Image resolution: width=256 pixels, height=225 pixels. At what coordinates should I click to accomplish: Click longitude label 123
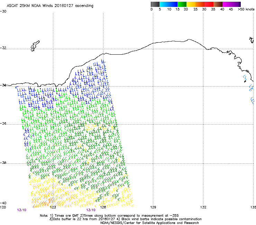point(53,207)
